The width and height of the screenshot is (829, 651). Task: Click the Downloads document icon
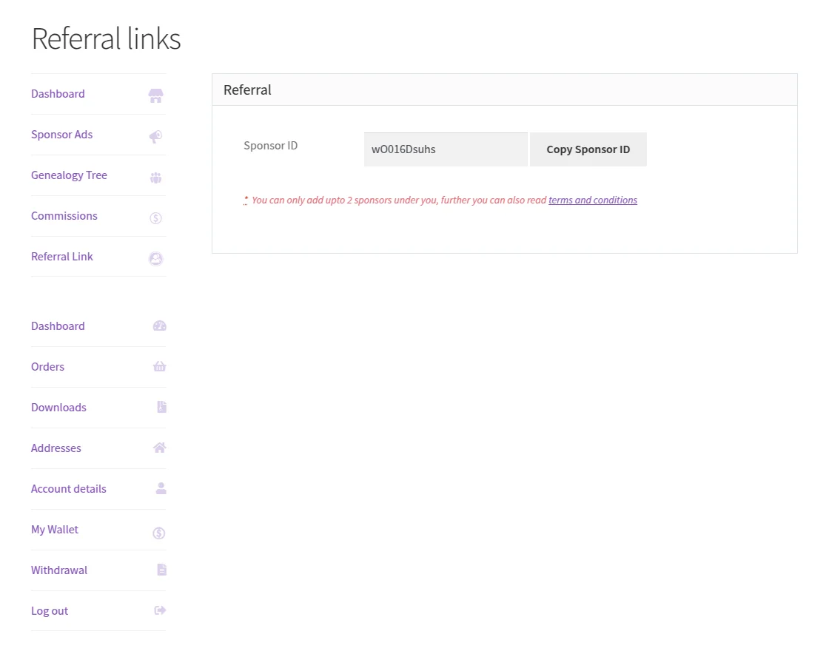pyautogui.click(x=159, y=407)
